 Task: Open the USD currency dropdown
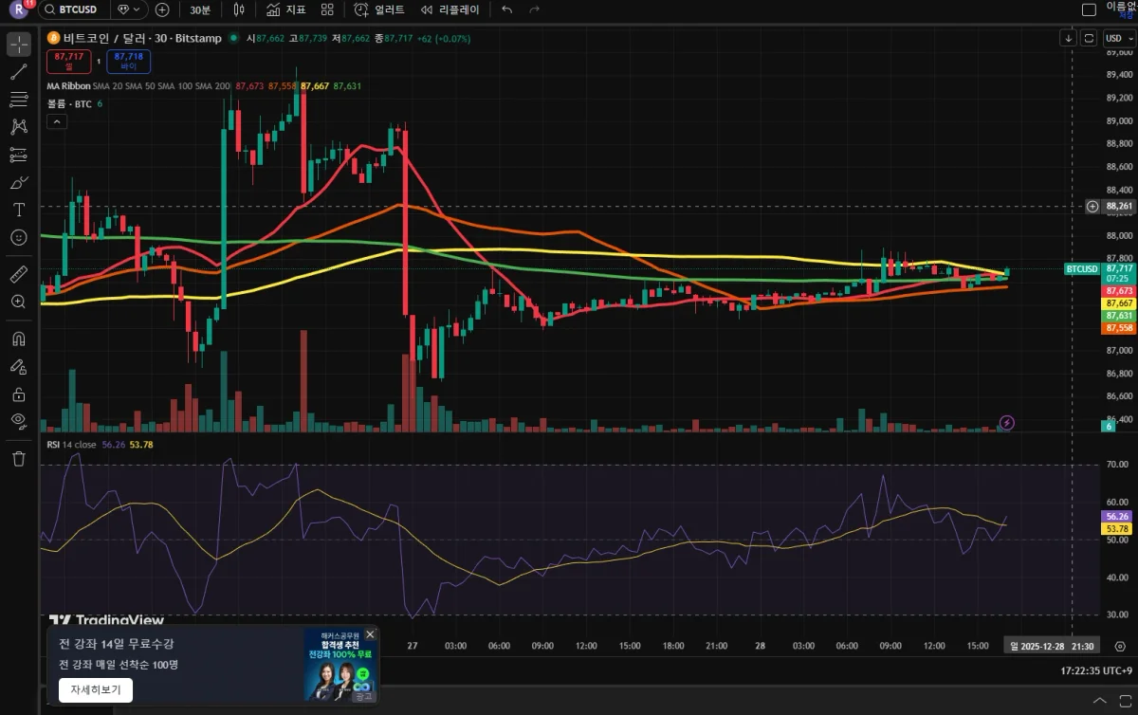1118,38
